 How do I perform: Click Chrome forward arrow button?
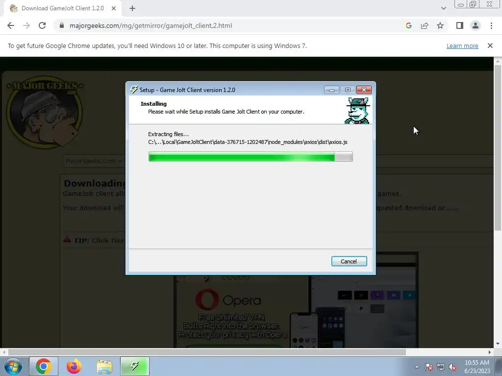pos(26,25)
